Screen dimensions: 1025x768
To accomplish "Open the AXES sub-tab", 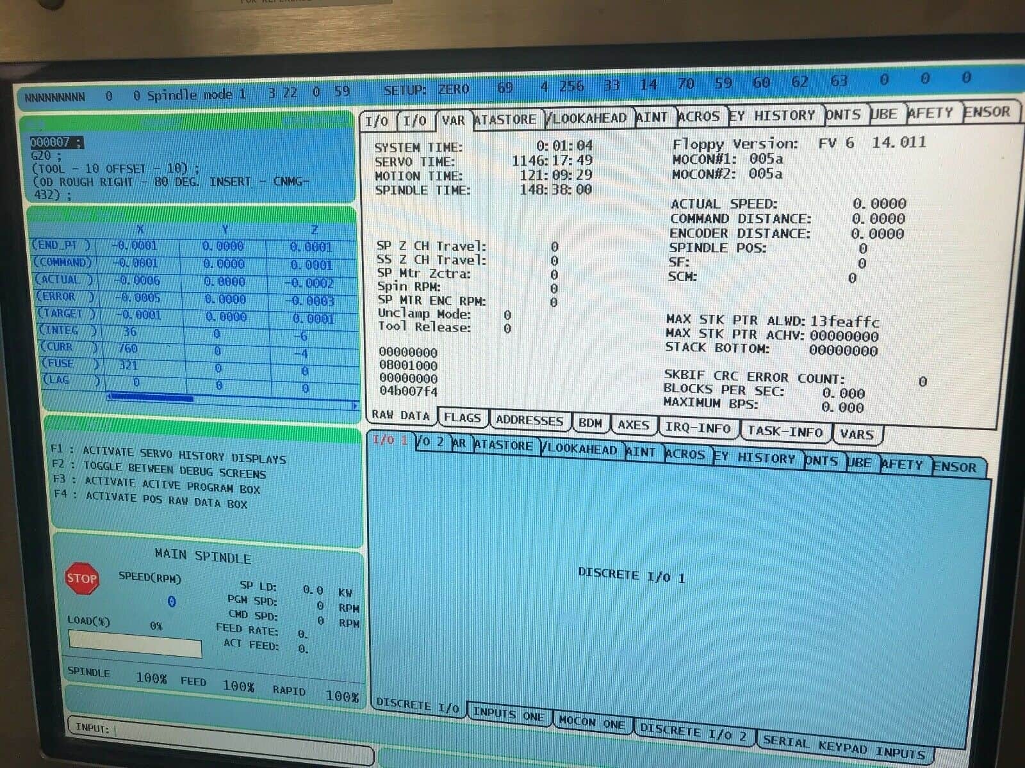I will (x=633, y=425).
